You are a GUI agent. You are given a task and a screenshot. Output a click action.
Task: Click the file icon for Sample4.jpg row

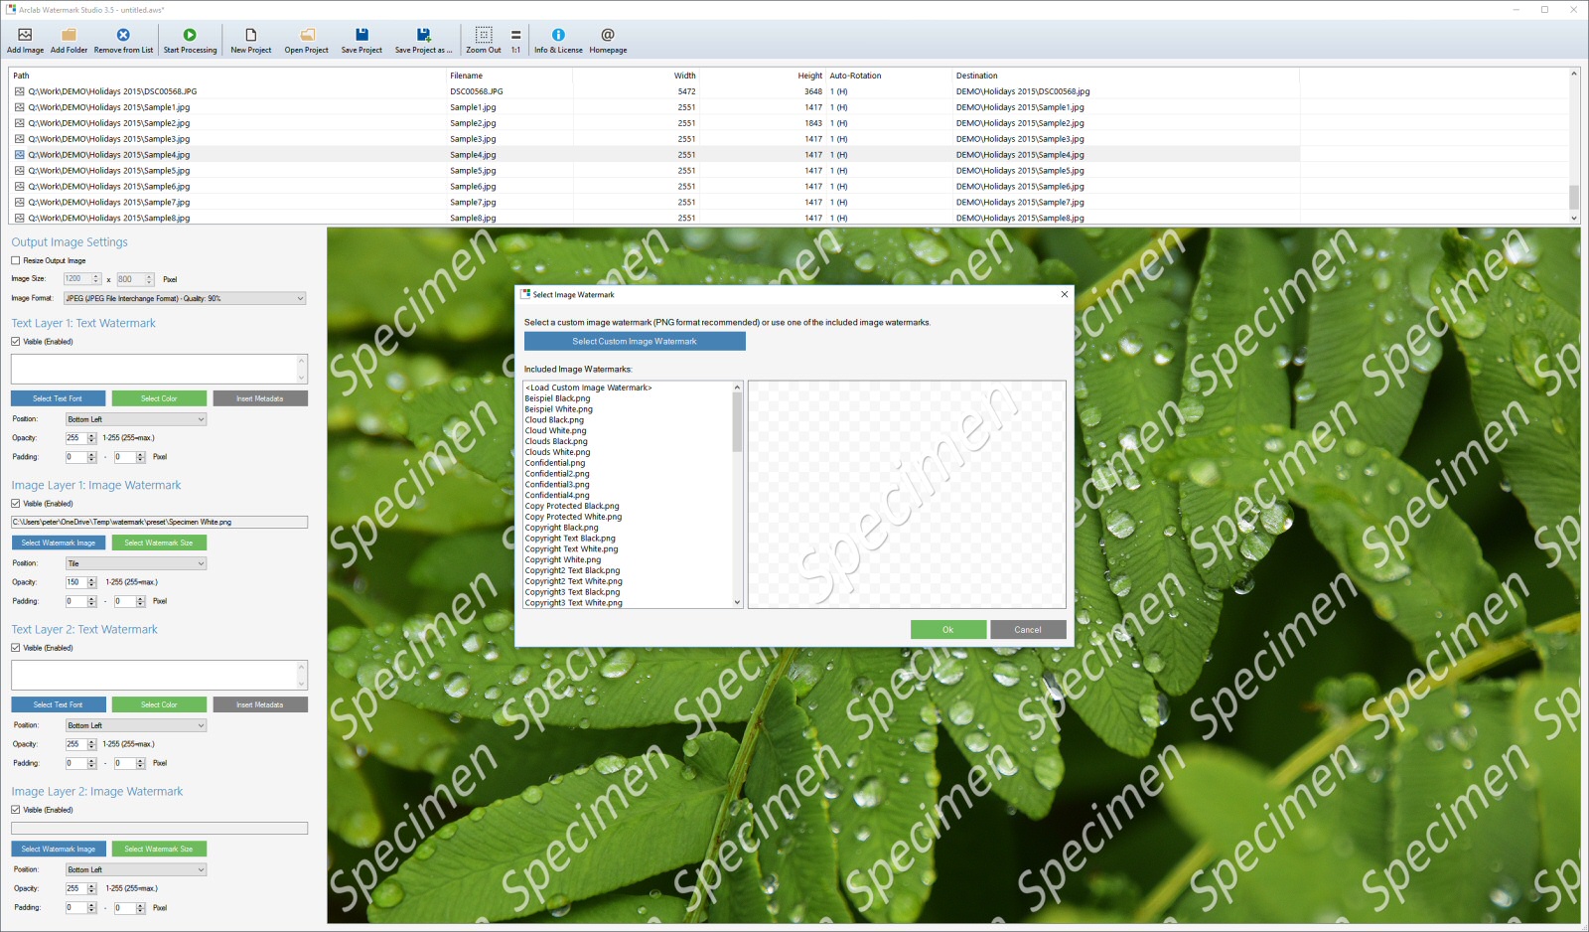point(19,155)
